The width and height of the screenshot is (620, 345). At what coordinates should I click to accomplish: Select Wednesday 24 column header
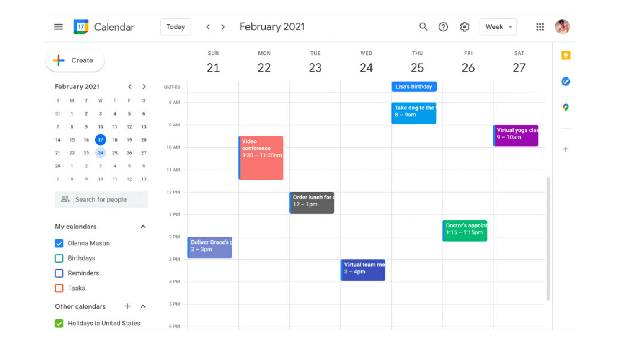click(366, 62)
